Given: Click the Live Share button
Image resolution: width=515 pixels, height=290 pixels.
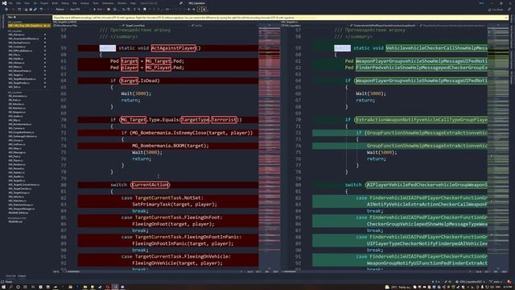Looking at the screenshot, I should coord(496,10).
